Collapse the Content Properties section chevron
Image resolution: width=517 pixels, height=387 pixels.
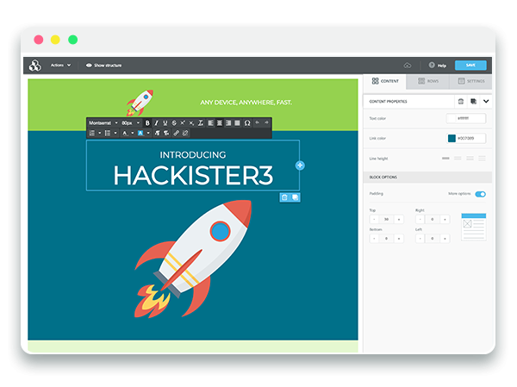[x=486, y=101]
